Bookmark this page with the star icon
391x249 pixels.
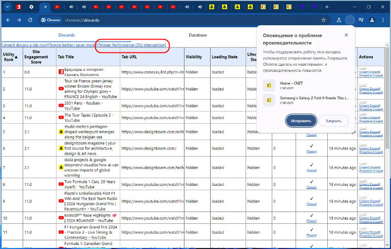pyautogui.click(x=323, y=20)
